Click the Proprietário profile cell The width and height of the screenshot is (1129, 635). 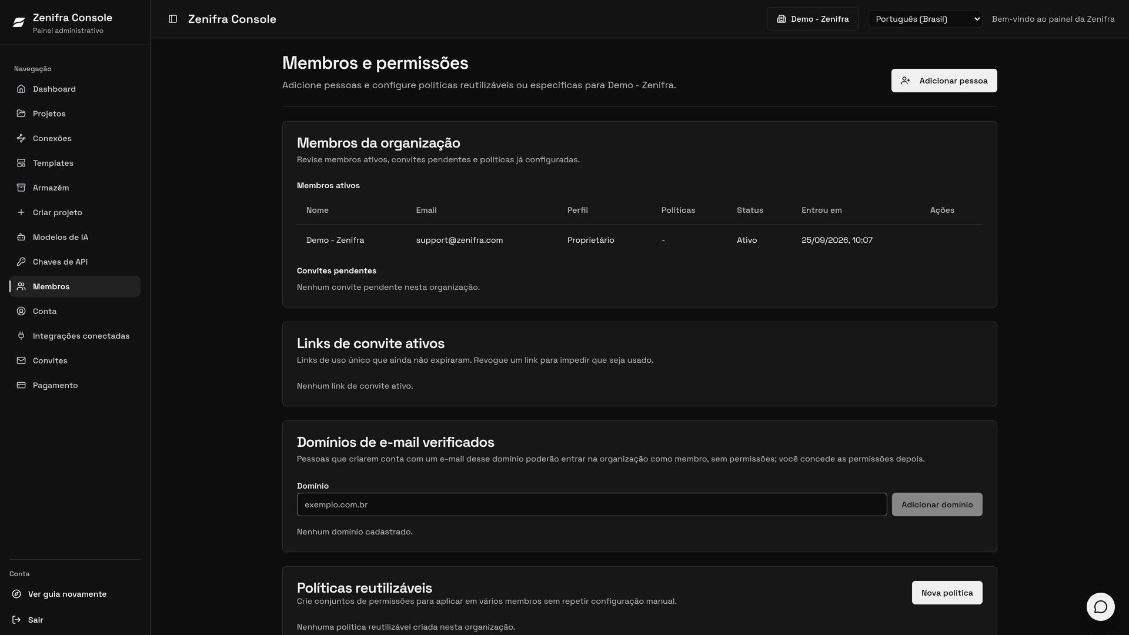coord(590,240)
